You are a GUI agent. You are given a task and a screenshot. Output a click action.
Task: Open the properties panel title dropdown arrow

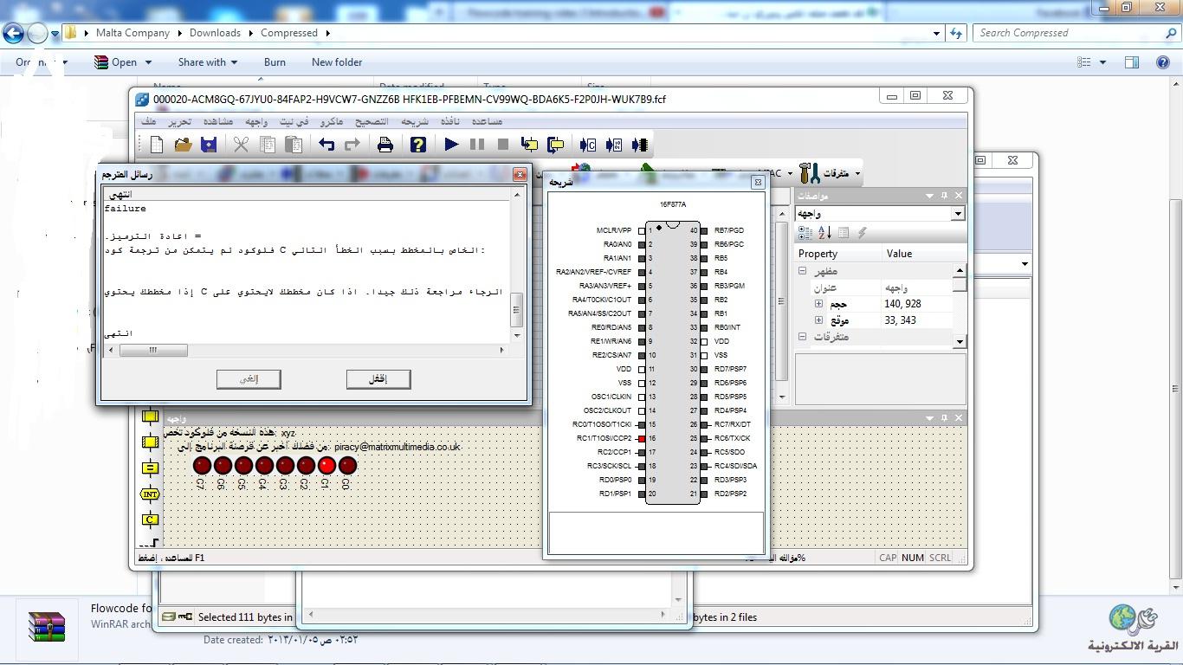coord(929,196)
